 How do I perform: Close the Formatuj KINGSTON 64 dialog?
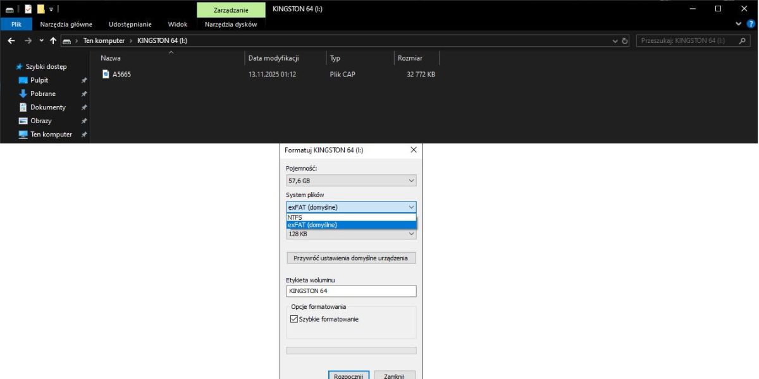[414, 150]
